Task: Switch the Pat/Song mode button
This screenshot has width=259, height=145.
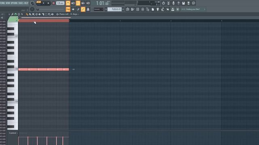Action: pos(39,3)
